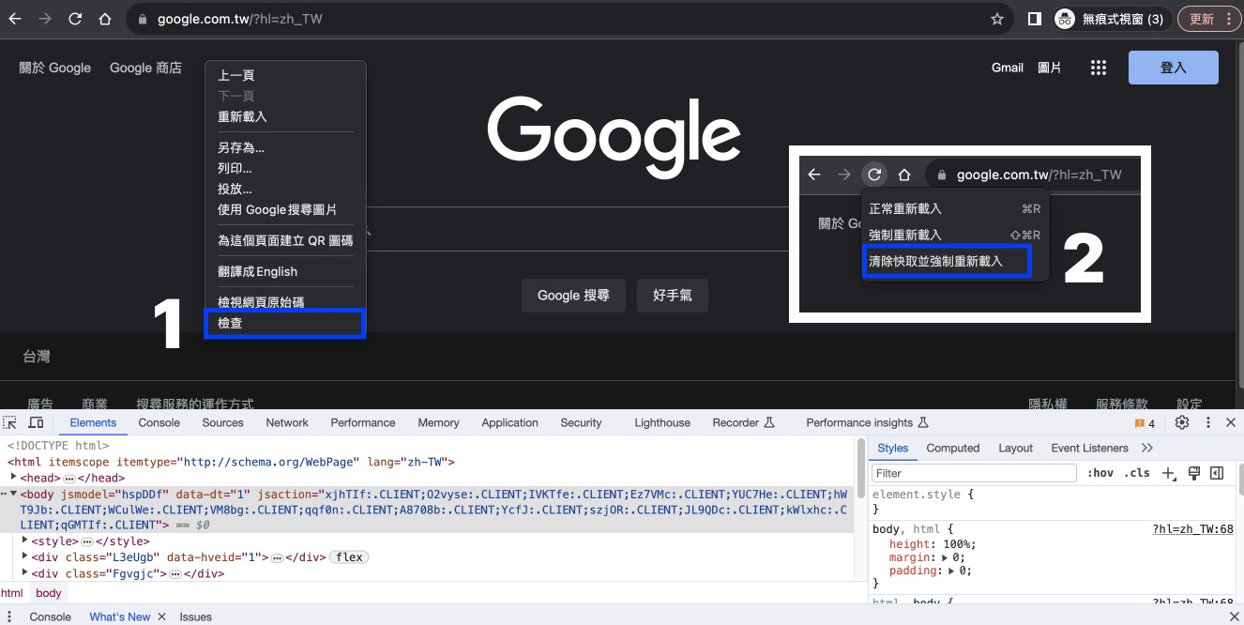Toggle the :hov element state panel
The height and width of the screenshot is (625, 1244).
pos(1100,473)
